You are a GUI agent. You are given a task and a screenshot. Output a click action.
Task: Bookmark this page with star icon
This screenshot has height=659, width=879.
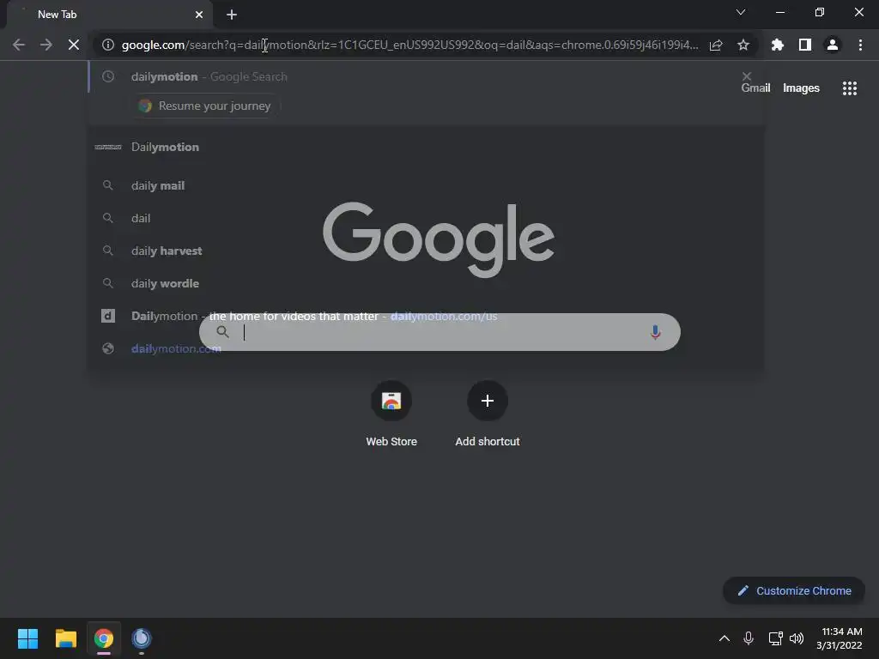[x=743, y=45]
